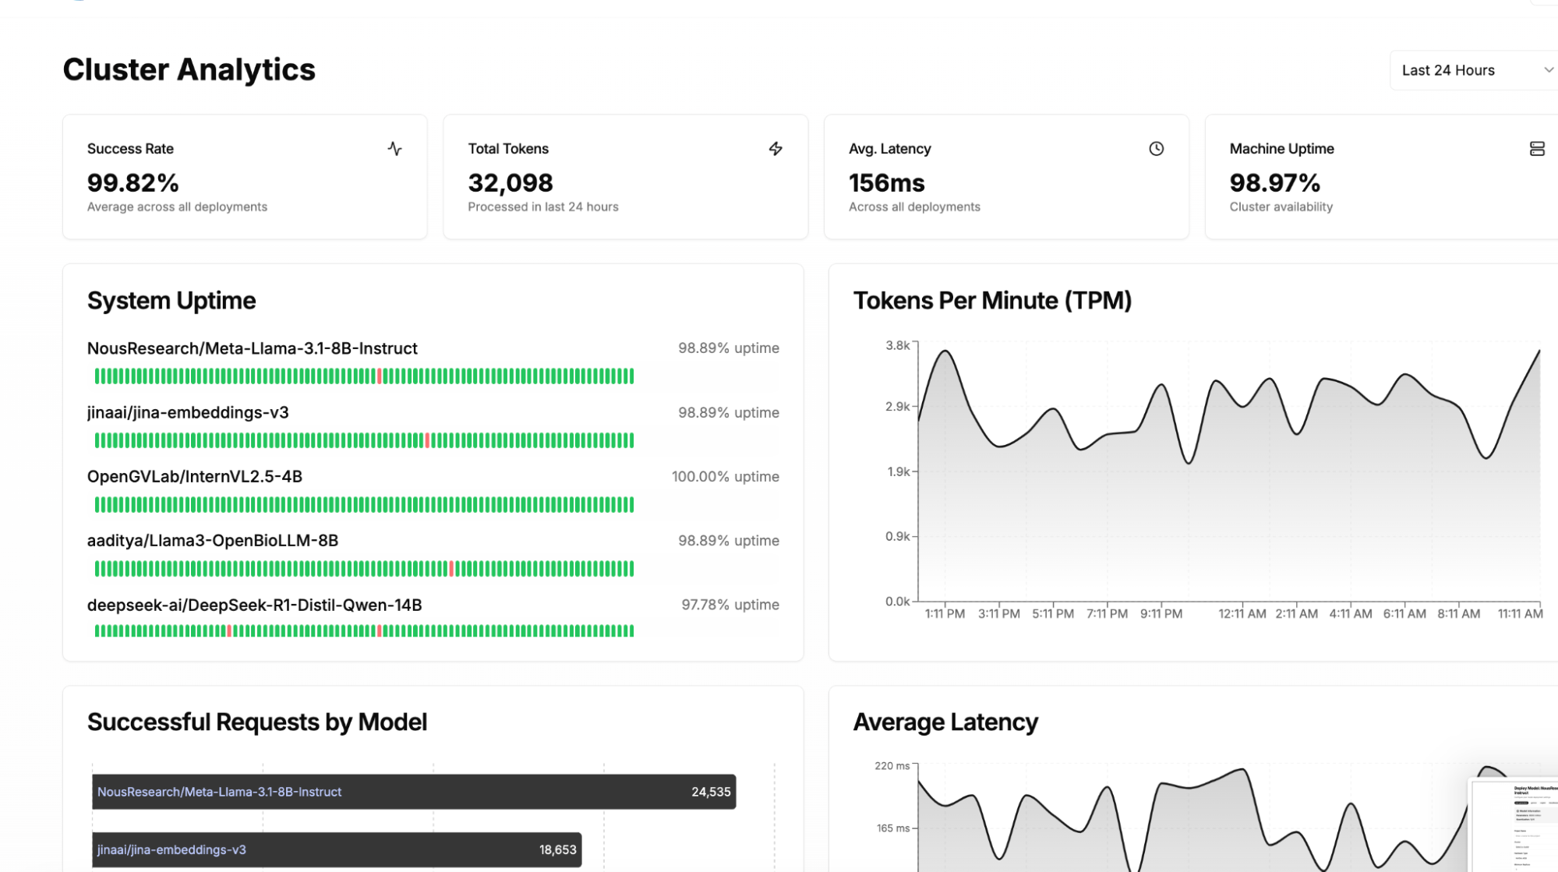Click the 98.89% uptime value for OpenBioLLM-8B

click(x=730, y=540)
